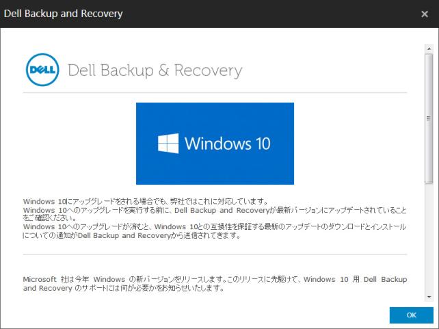The width and height of the screenshot is (439, 329).
Task: Close the Dell Backup and Recovery dialog
Action: point(425,14)
